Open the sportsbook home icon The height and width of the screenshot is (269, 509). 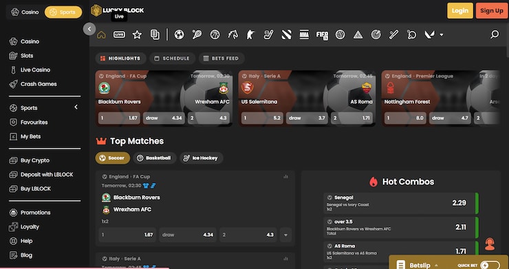tap(101, 34)
